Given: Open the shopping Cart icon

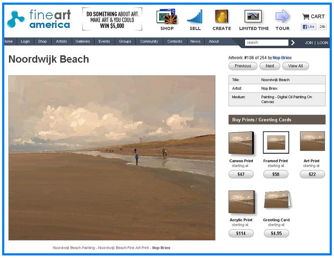Looking at the screenshot, I should click(306, 16).
